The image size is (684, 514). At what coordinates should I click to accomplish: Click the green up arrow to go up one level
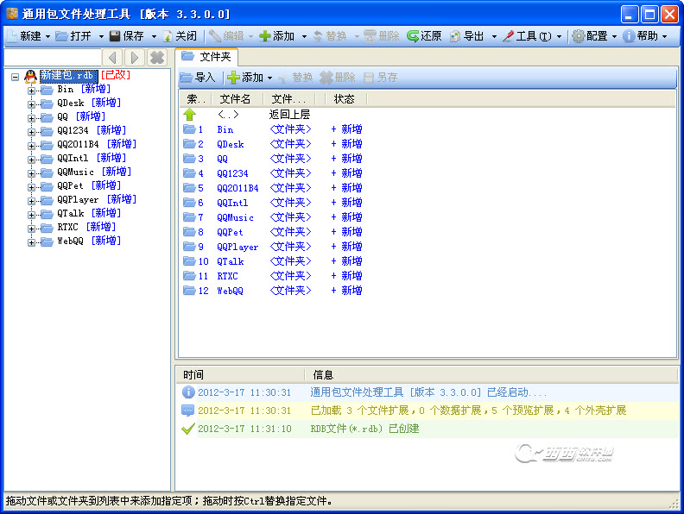(x=190, y=115)
